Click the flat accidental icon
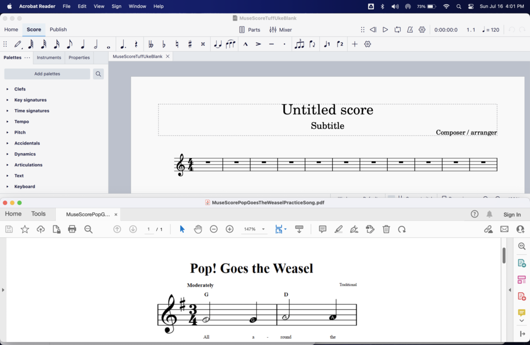The image size is (530, 345). coord(164,45)
